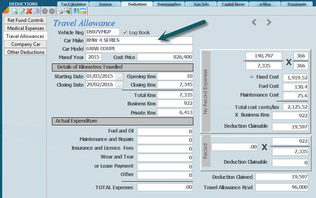Open the Closing Date picker button
316x198 pixels.
tap(119, 85)
